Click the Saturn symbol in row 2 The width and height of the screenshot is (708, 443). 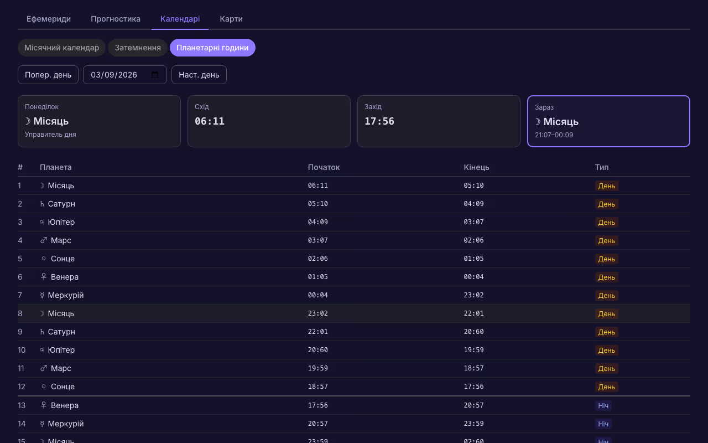pyautogui.click(x=42, y=204)
